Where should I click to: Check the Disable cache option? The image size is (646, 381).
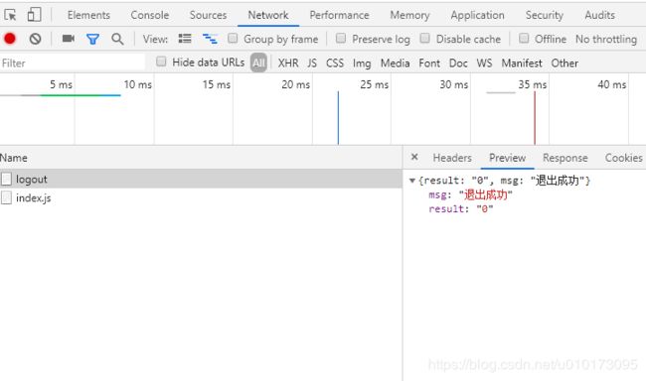424,39
